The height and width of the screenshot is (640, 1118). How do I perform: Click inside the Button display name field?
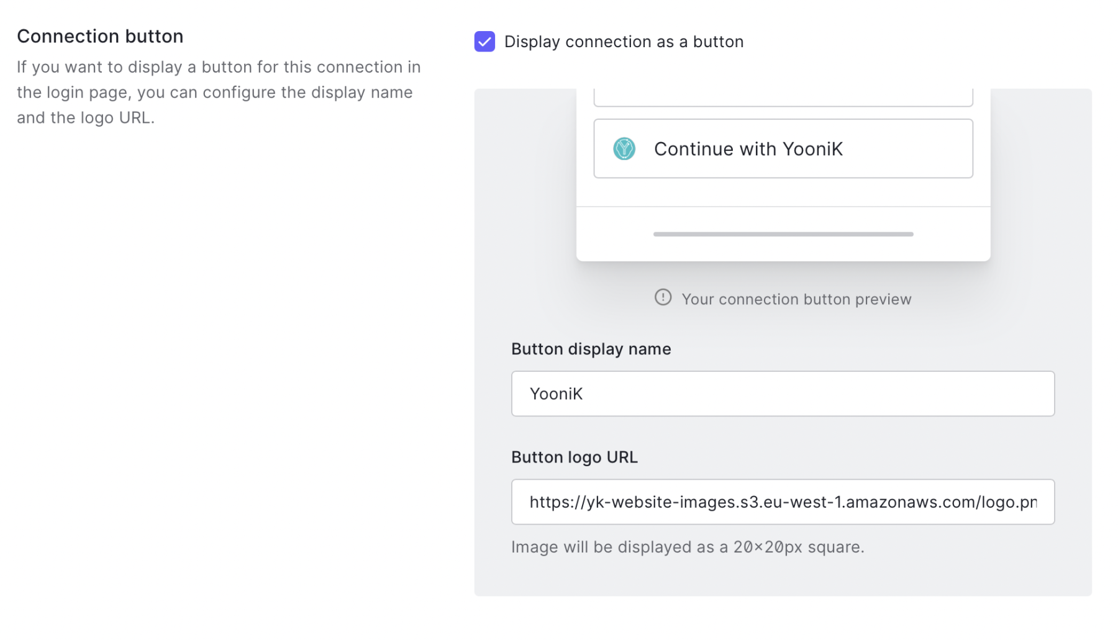[x=783, y=393]
